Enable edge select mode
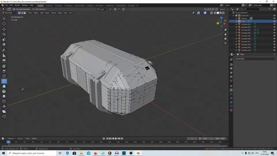Screen dimensions: 277x156 click(x=22, y=13)
